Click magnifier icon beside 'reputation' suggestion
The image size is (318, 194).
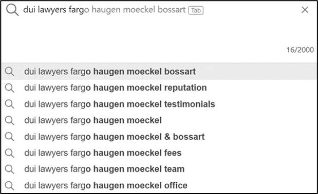coord(10,88)
